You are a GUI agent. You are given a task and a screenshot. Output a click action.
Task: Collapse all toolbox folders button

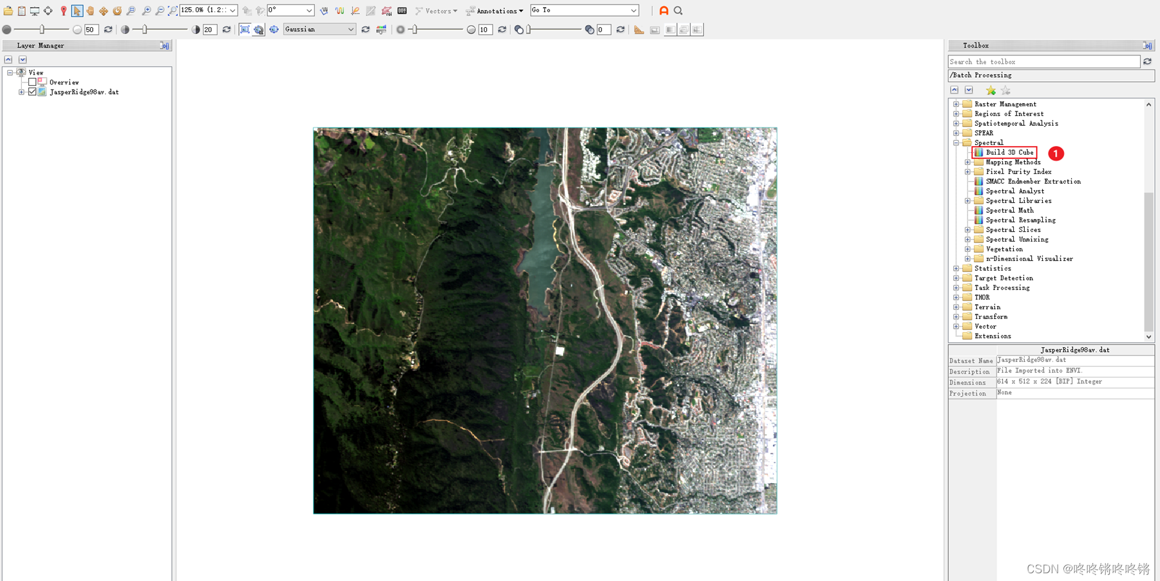(x=955, y=90)
